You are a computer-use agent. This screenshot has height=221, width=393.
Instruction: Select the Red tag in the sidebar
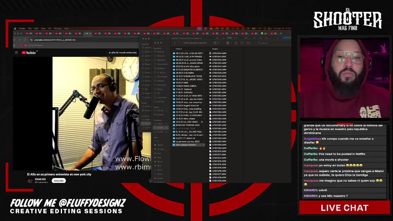(x=158, y=153)
